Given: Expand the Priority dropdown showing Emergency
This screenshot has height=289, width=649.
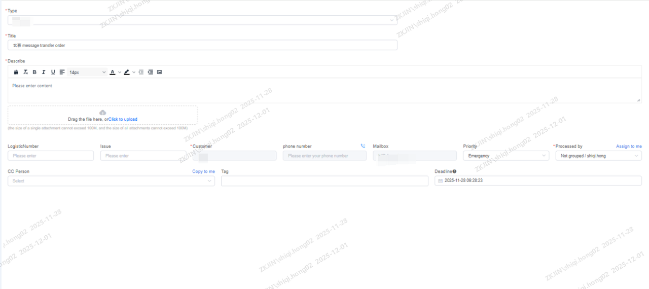Looking at the screenshot, I should coord(506,156).
